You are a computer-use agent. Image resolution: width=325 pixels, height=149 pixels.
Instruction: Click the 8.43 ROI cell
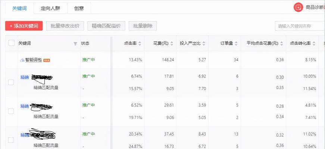coord(202,134)
